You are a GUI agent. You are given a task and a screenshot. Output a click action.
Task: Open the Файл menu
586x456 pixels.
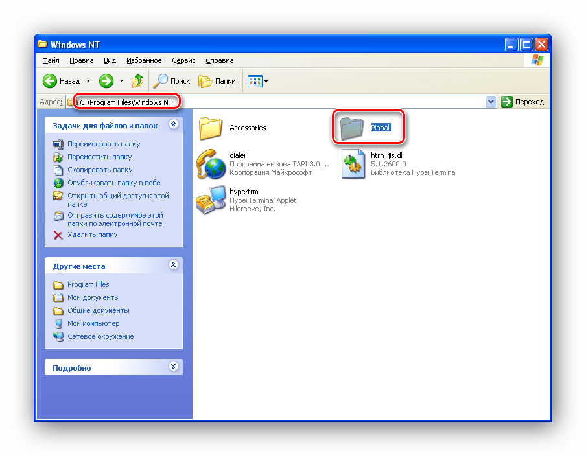click(51, 60)
